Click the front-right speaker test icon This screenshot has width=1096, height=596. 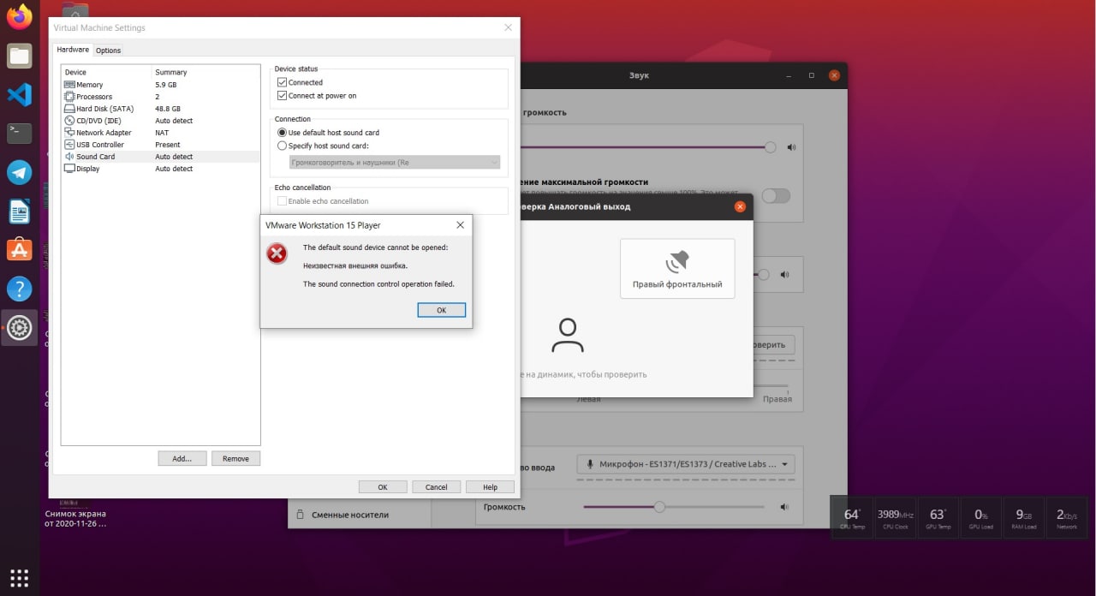pos(677,260)
